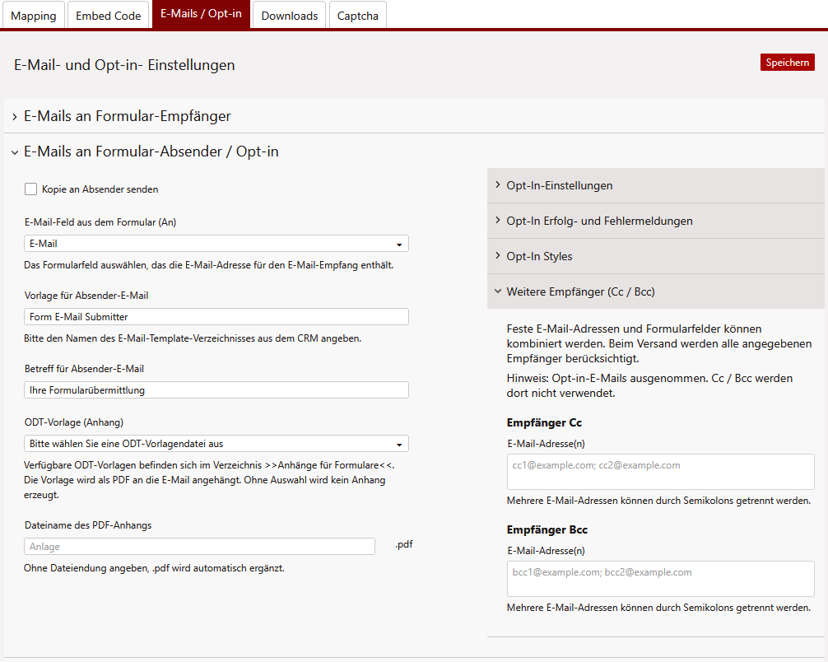The width and height of the screenshot is (828, 662).
Task: Open the Opt-In Styles panel
Action: tap(539, 256)
